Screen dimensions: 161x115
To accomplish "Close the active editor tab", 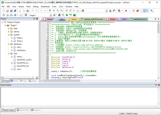I will (159, 19).
